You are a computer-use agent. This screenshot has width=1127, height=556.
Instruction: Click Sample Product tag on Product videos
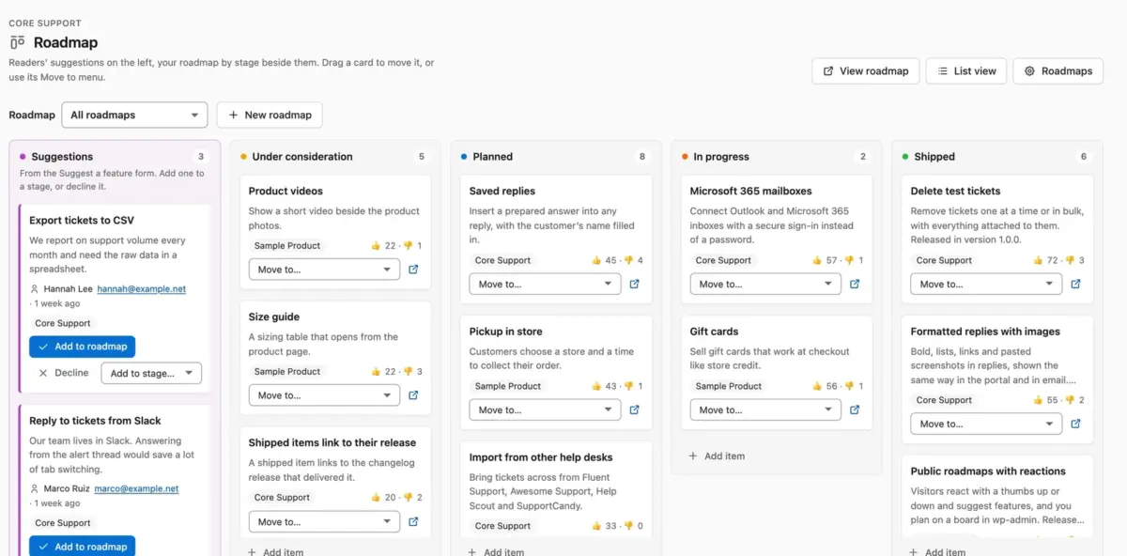click(287, 246)
